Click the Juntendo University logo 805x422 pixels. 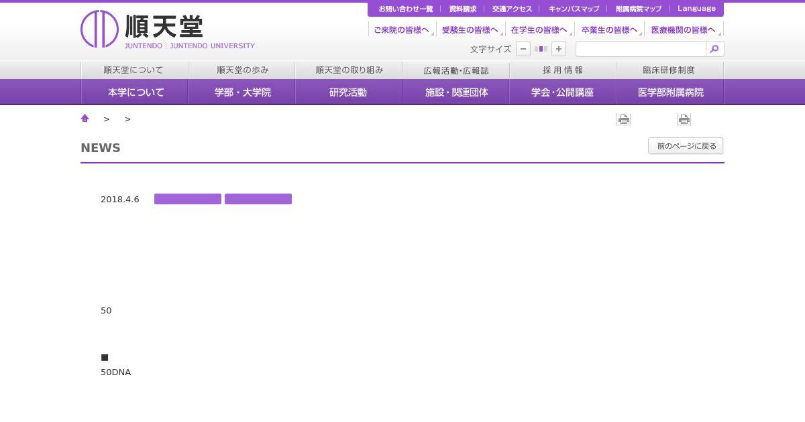pos(168,29)
